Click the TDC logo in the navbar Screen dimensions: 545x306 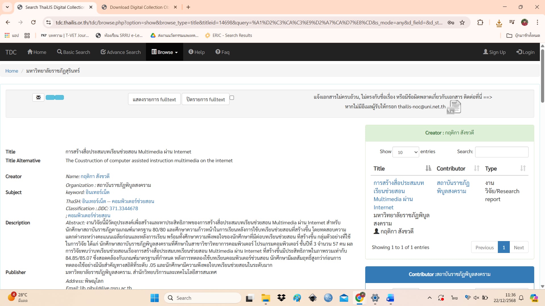click(11, 52)
